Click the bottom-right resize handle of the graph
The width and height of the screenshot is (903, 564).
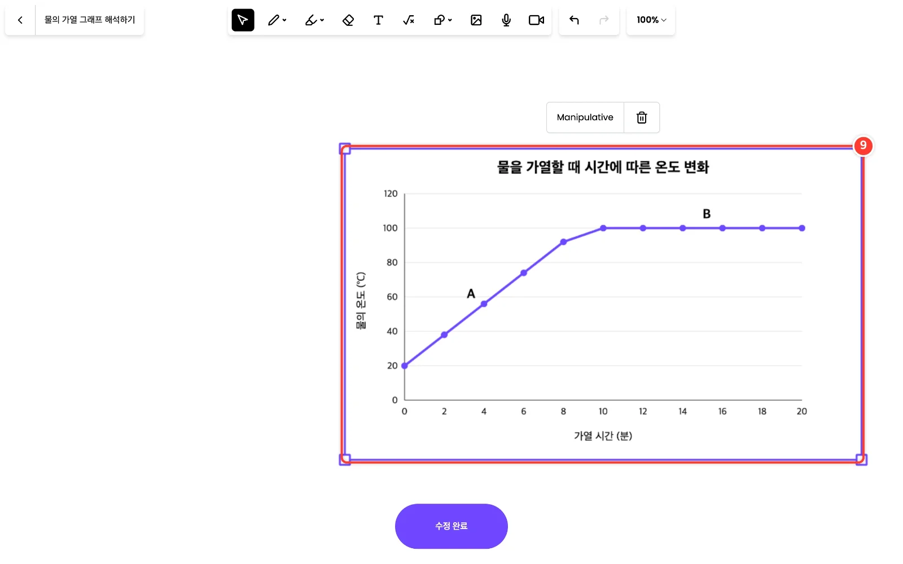click(x=861, y=460)
